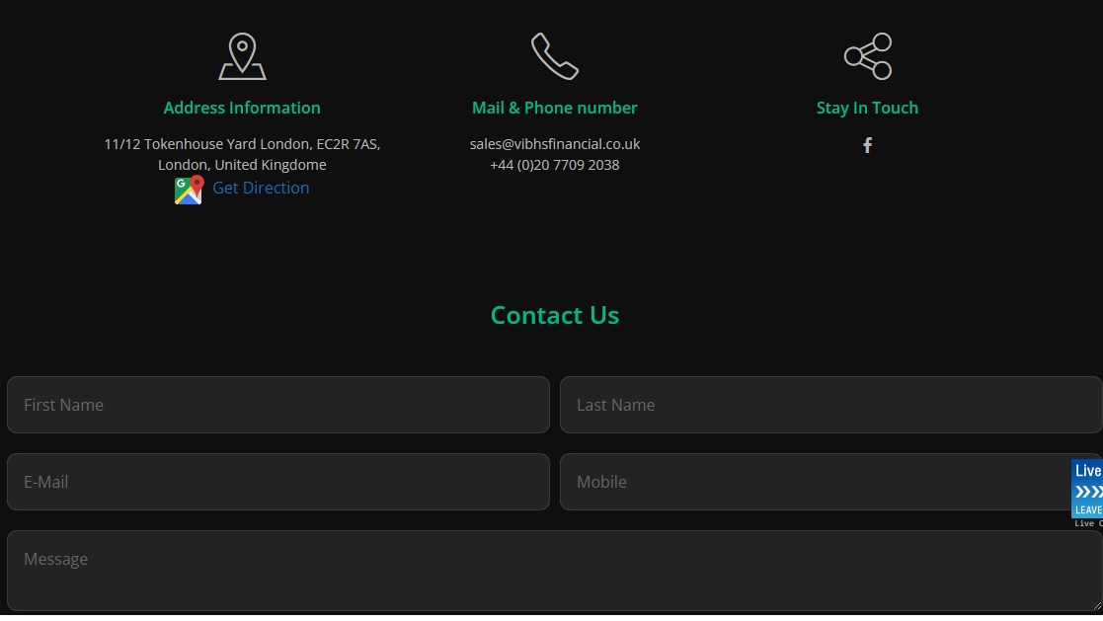The image size is (1103, 621).
Task: Click the +44 (0)20 7709 2038 phone number
Action: click(555, 165)
